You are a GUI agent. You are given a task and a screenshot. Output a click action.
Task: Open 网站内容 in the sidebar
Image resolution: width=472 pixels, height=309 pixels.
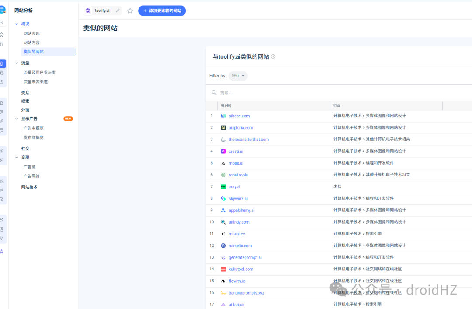(x=31, y=42)
